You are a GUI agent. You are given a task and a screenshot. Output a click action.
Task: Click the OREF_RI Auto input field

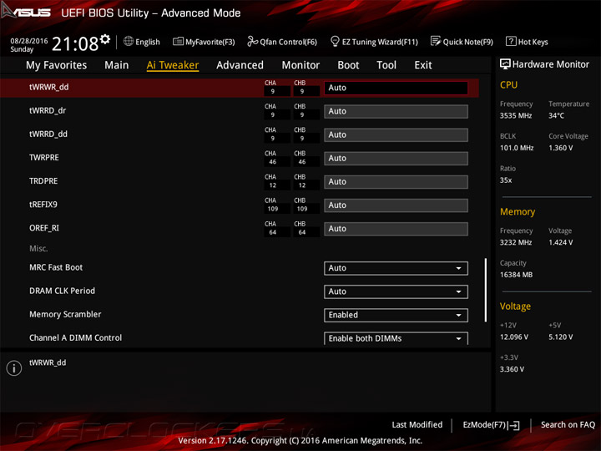coord(396,229)
